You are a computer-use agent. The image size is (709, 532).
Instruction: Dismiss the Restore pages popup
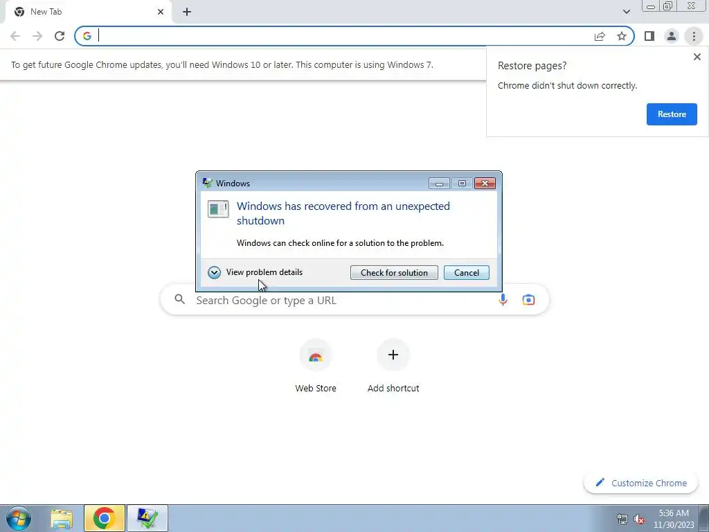(697, 57)
